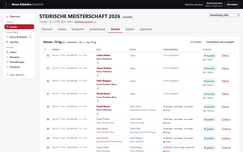Click Öffnen for fight #5

225,81
